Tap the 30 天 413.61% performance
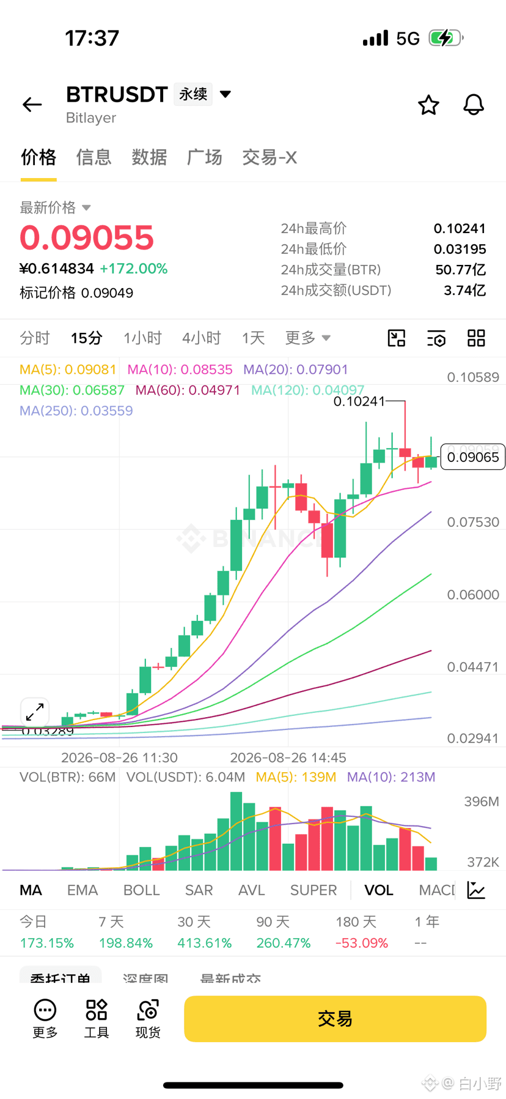Image resolution: width=506 pixels, height=1099 pixels. (x=204, y=932)
